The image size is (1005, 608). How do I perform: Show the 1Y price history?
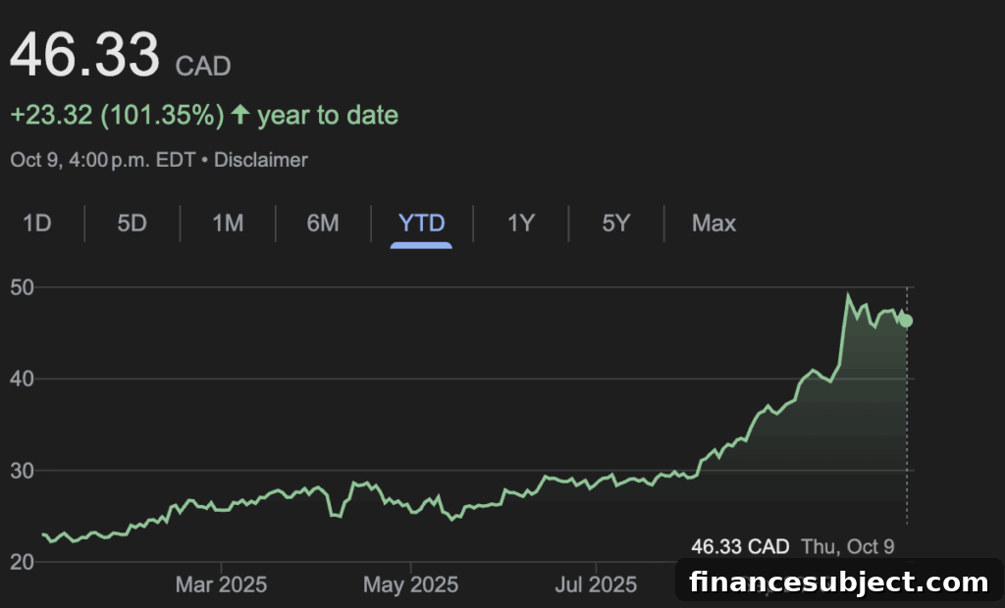[x=520, y=224]
